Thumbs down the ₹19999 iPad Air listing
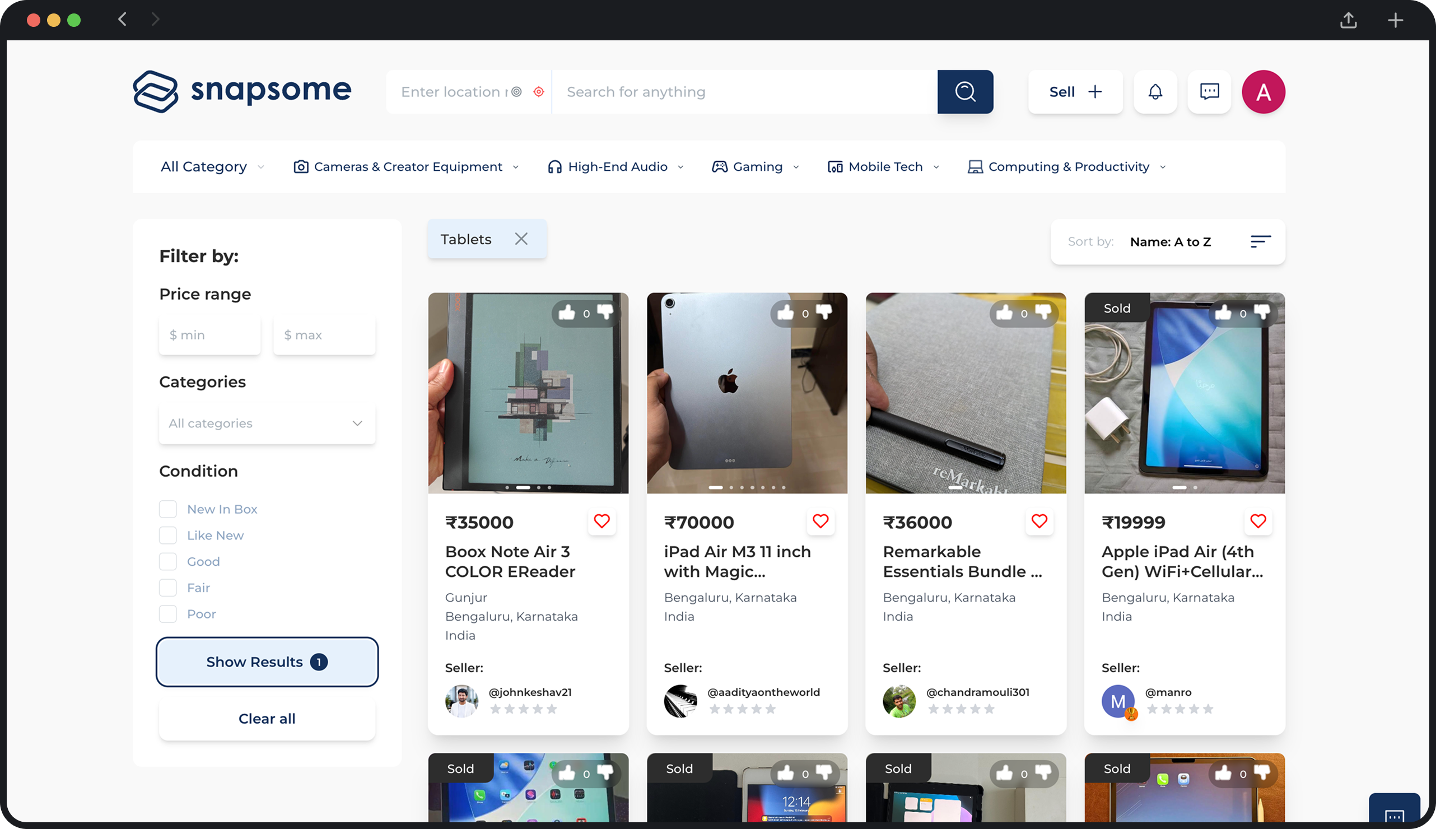 (x=1262, y=312)
